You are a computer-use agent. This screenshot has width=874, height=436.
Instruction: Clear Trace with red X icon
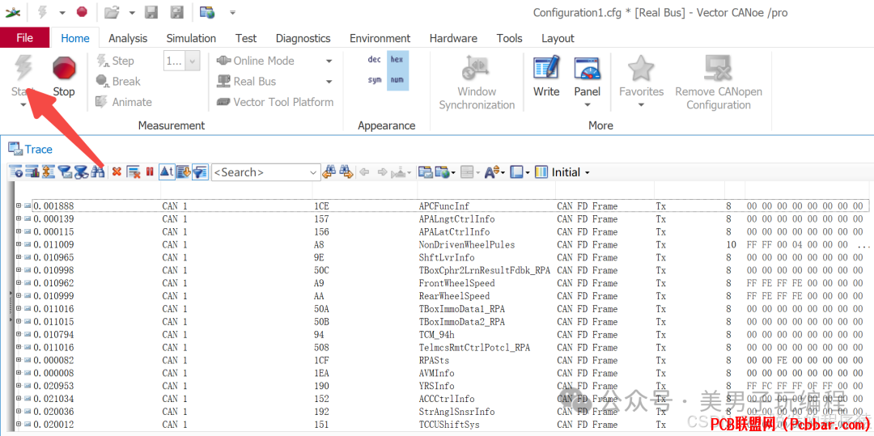point(117,172)
